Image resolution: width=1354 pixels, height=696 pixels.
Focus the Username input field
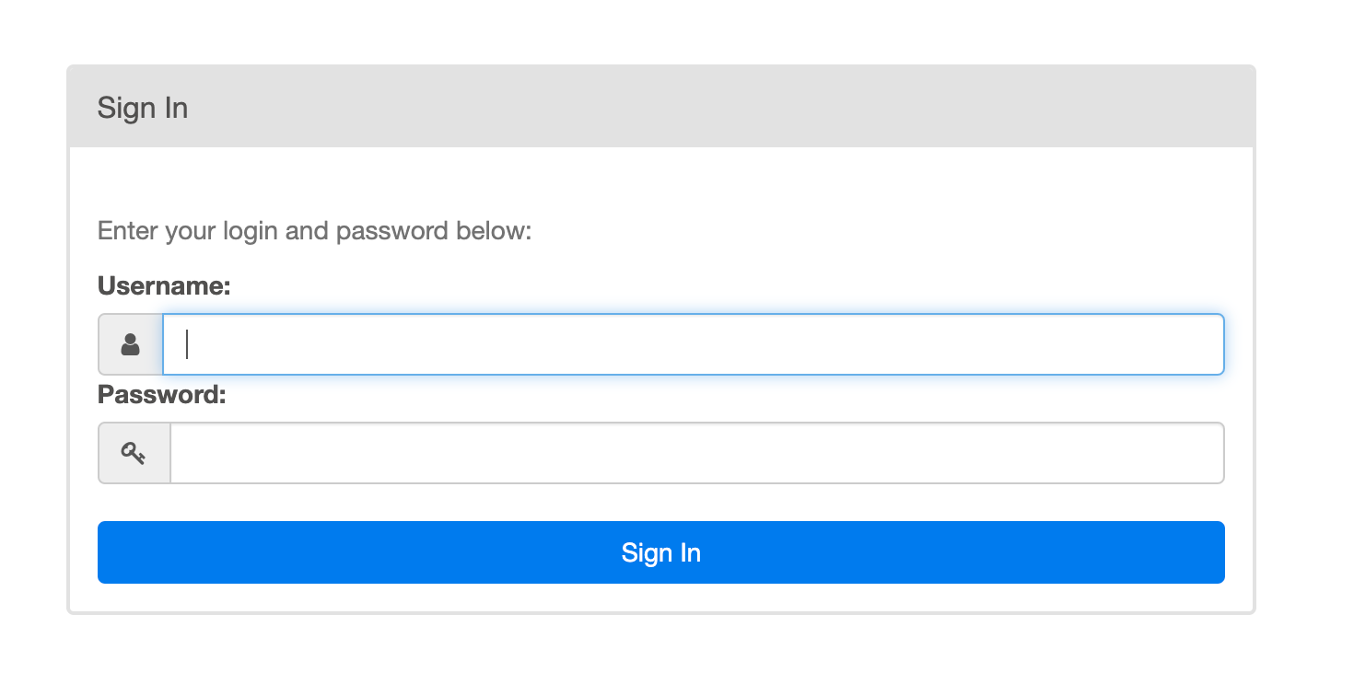click(x=693, y=344)
